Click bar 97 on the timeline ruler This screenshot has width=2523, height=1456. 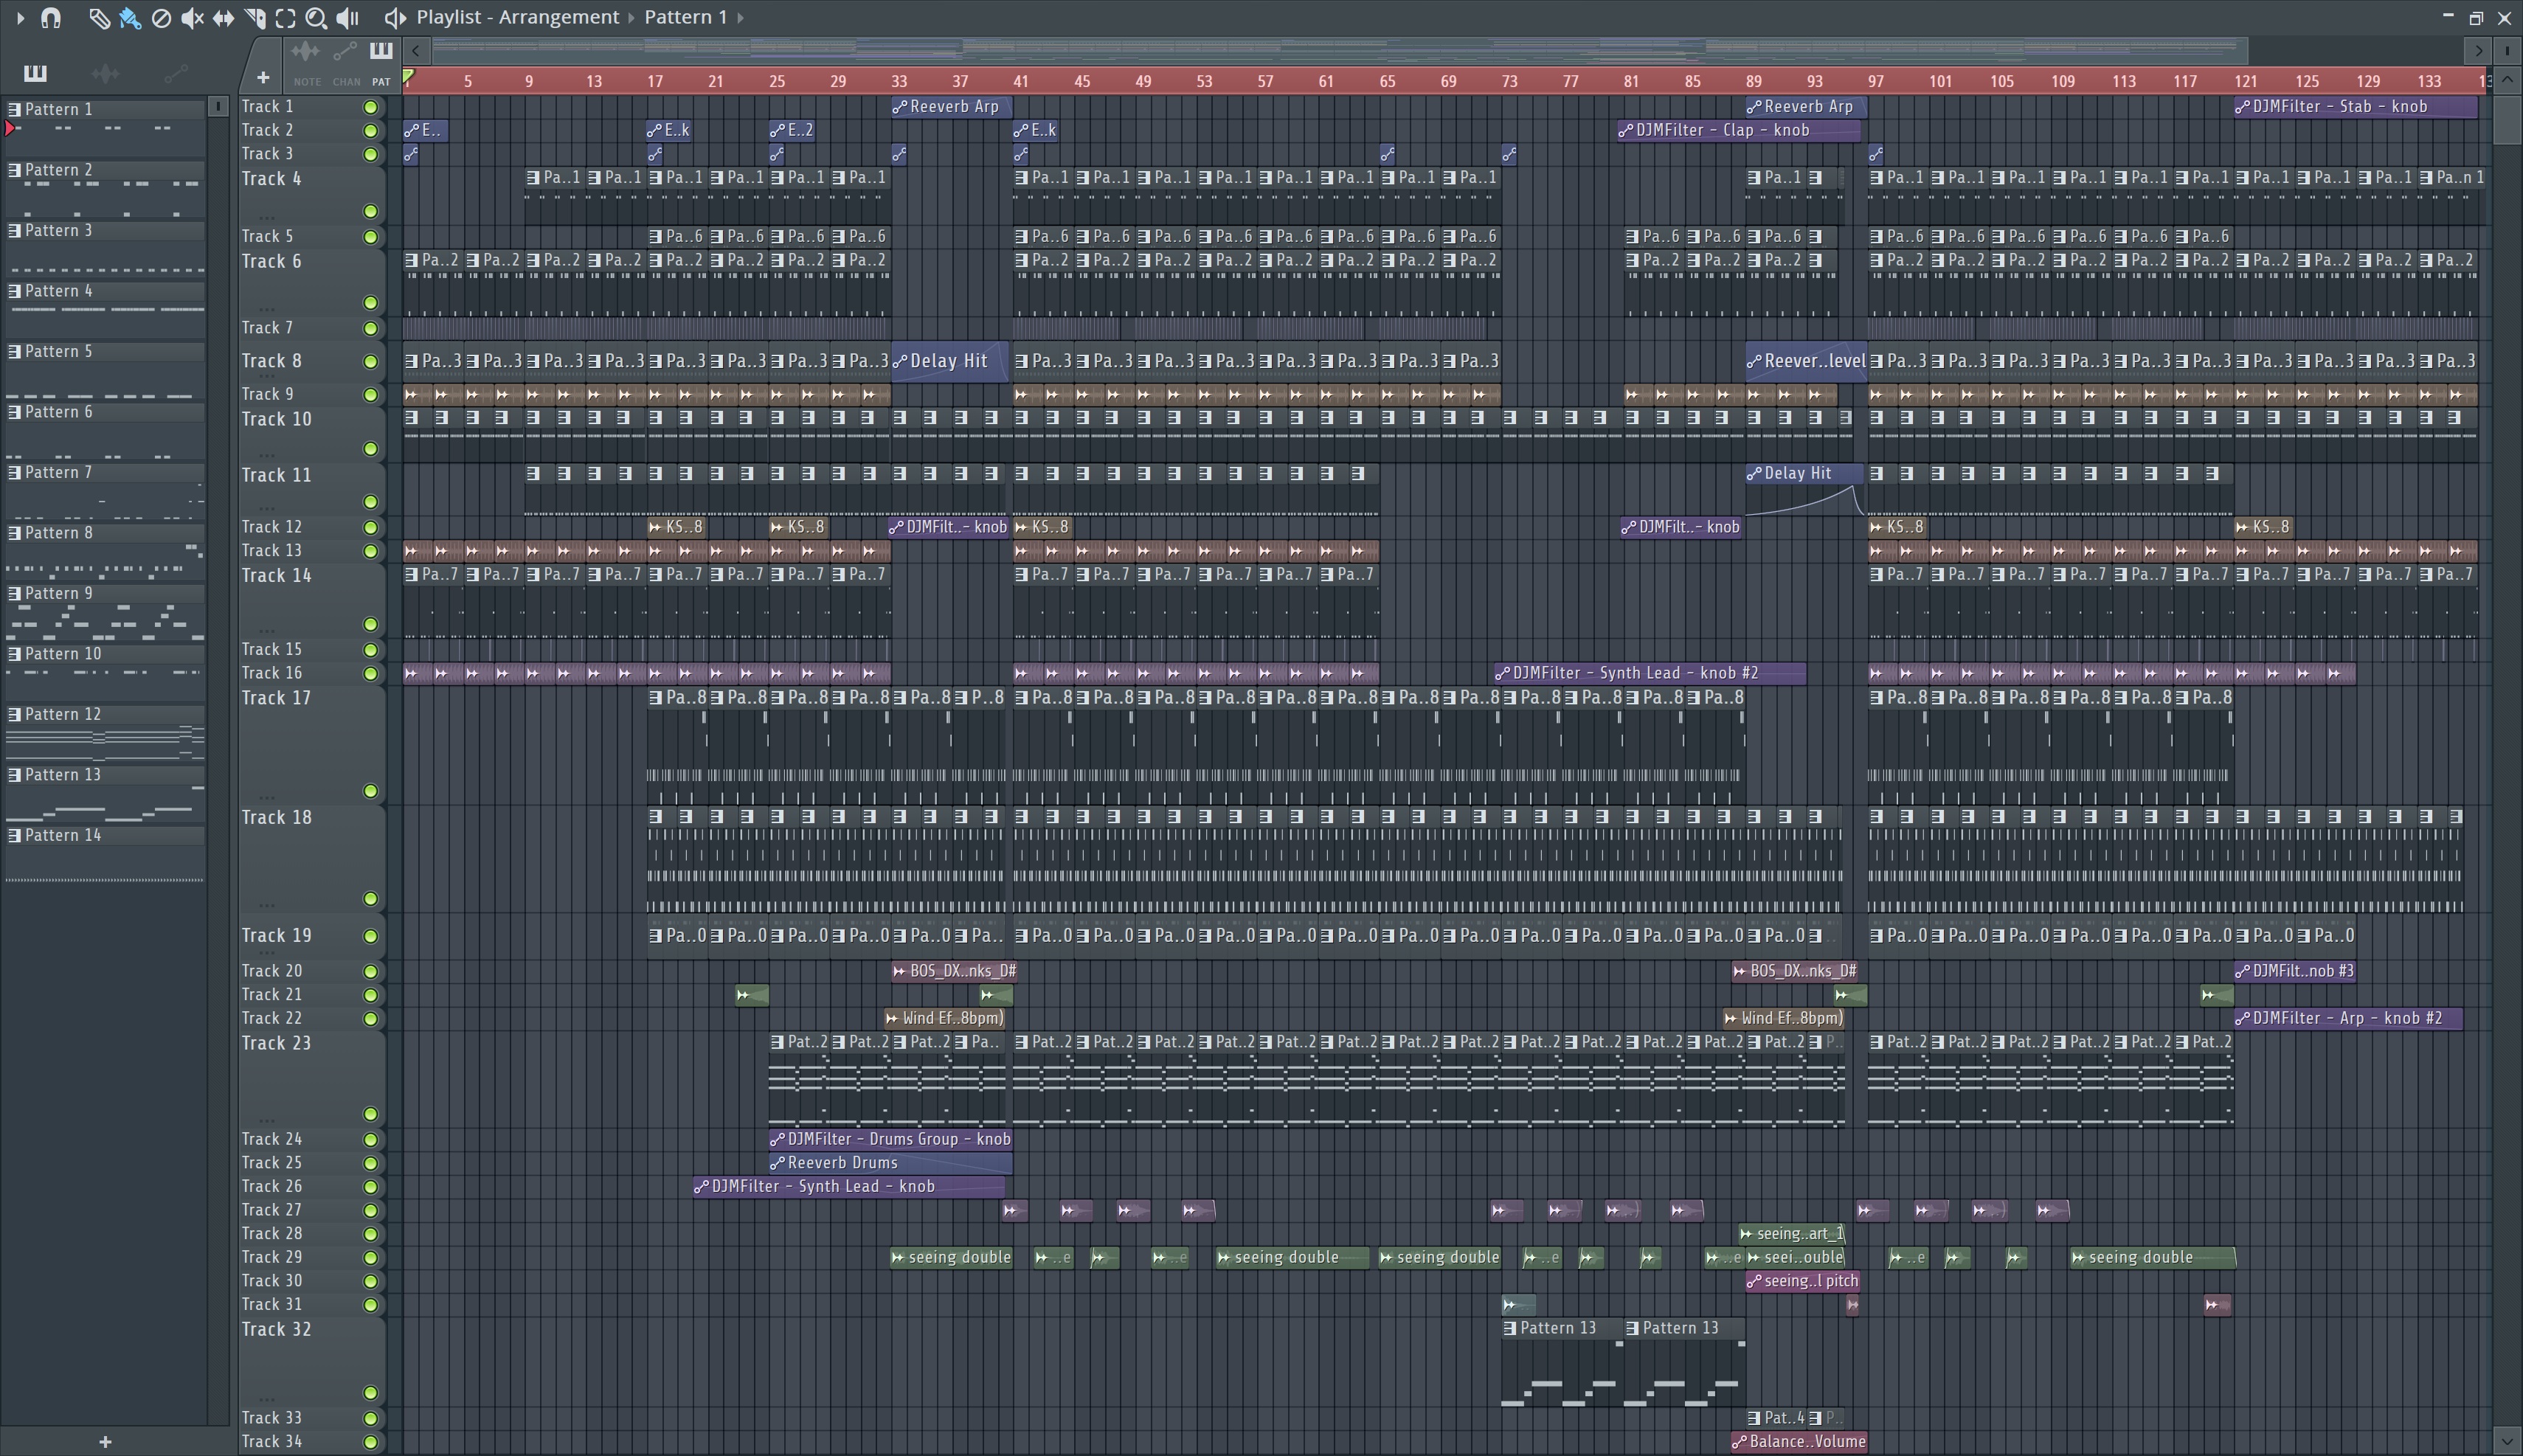point(1875,81)
